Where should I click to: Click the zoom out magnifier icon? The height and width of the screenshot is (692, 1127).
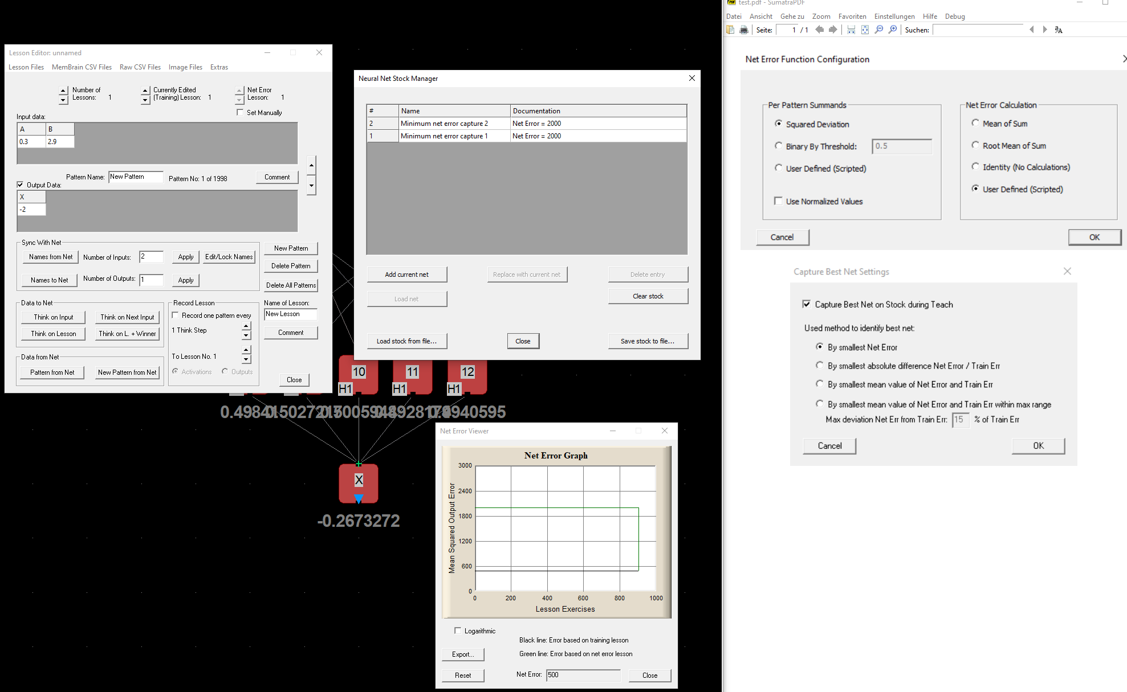[x=879, y=30]
